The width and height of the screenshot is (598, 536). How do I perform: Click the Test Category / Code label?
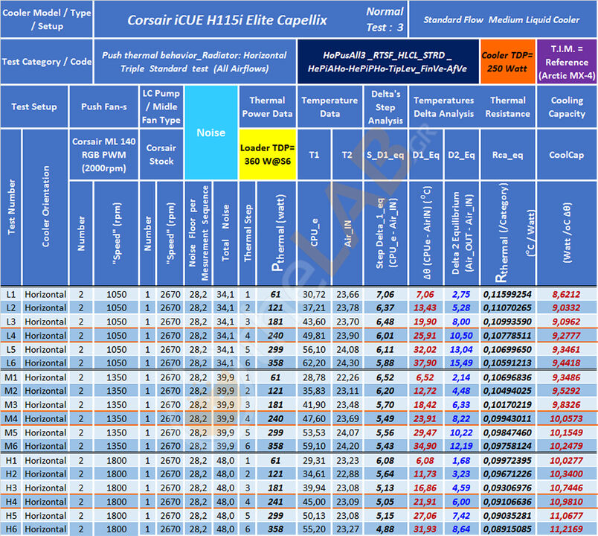[47, 62]
